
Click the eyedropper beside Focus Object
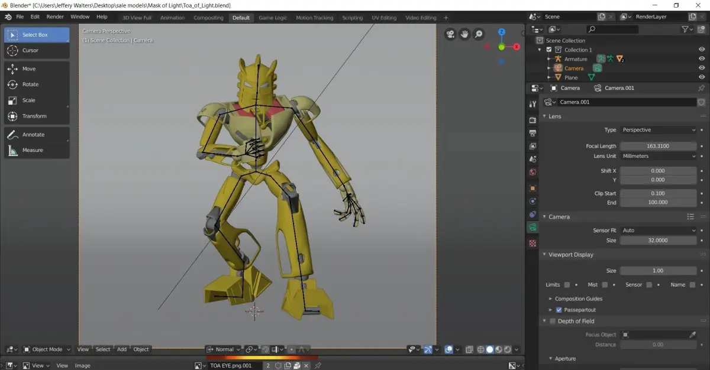point(692,335)
